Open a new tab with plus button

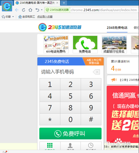[64, 3]
